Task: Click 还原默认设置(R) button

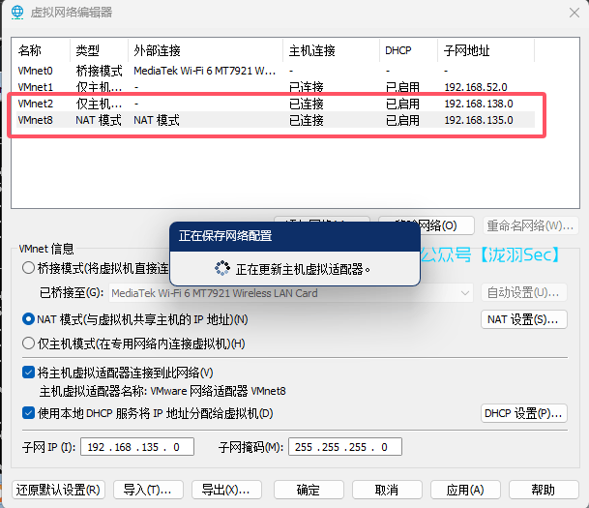Action: (x=58, y=490)
